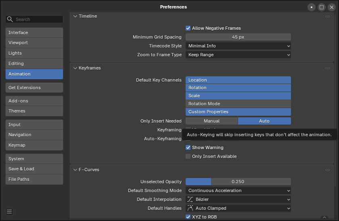
Task: Disable the Allow Negative Frames checkbox
Action: coord(188,28)
